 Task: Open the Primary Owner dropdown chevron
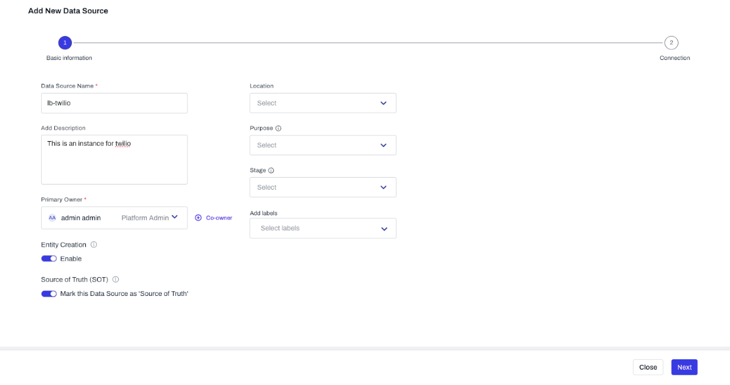click(175, 217)
